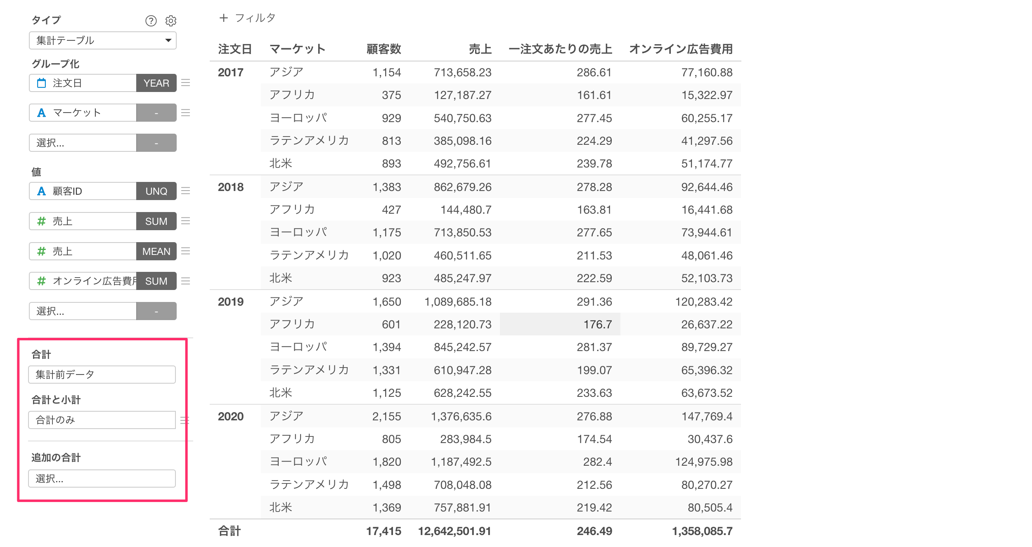Screen dimensions: 1032x547
Task: Open the 合計 集計前データ selector
Action: [102, 375]
